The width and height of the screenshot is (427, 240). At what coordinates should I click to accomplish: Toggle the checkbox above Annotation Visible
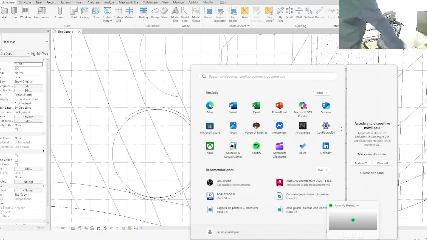click(16, 156)
